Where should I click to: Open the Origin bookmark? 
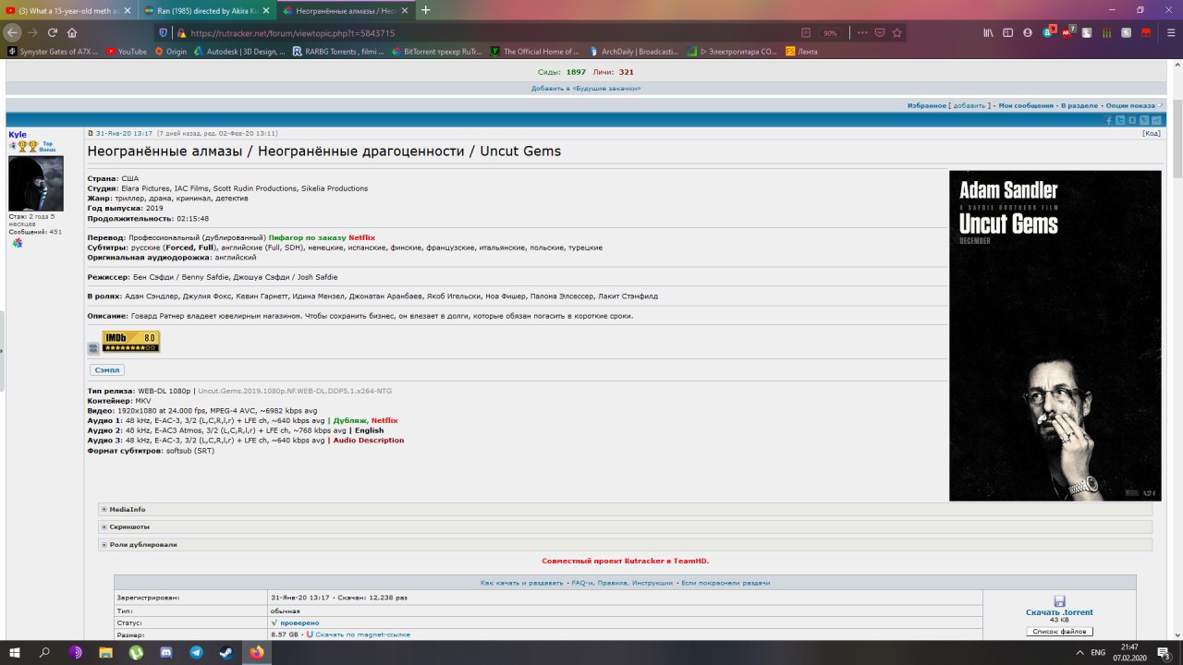[x=170, y=52]
